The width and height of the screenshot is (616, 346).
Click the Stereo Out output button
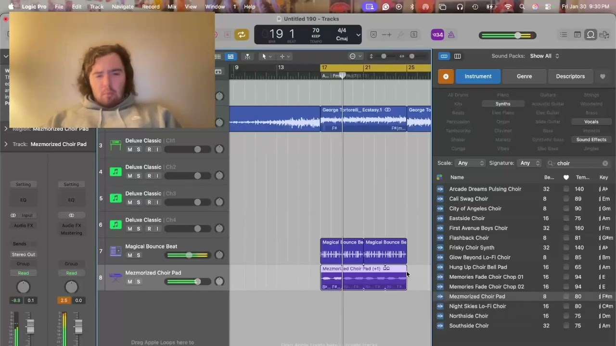23,254
